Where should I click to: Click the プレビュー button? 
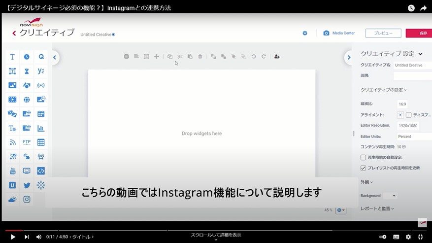click(383, 33)
